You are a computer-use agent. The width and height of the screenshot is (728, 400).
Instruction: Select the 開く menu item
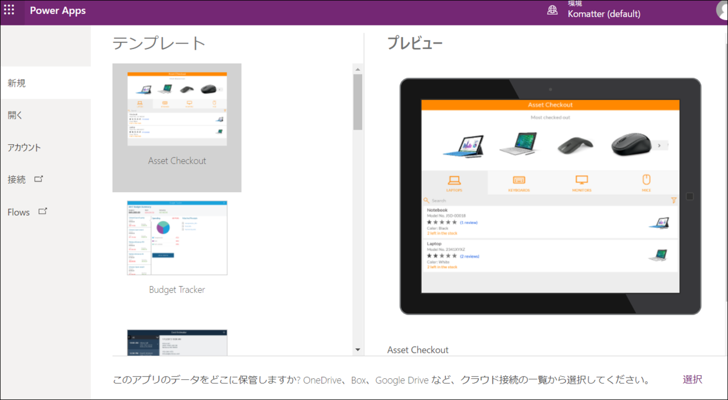click(x=45, y=115)
